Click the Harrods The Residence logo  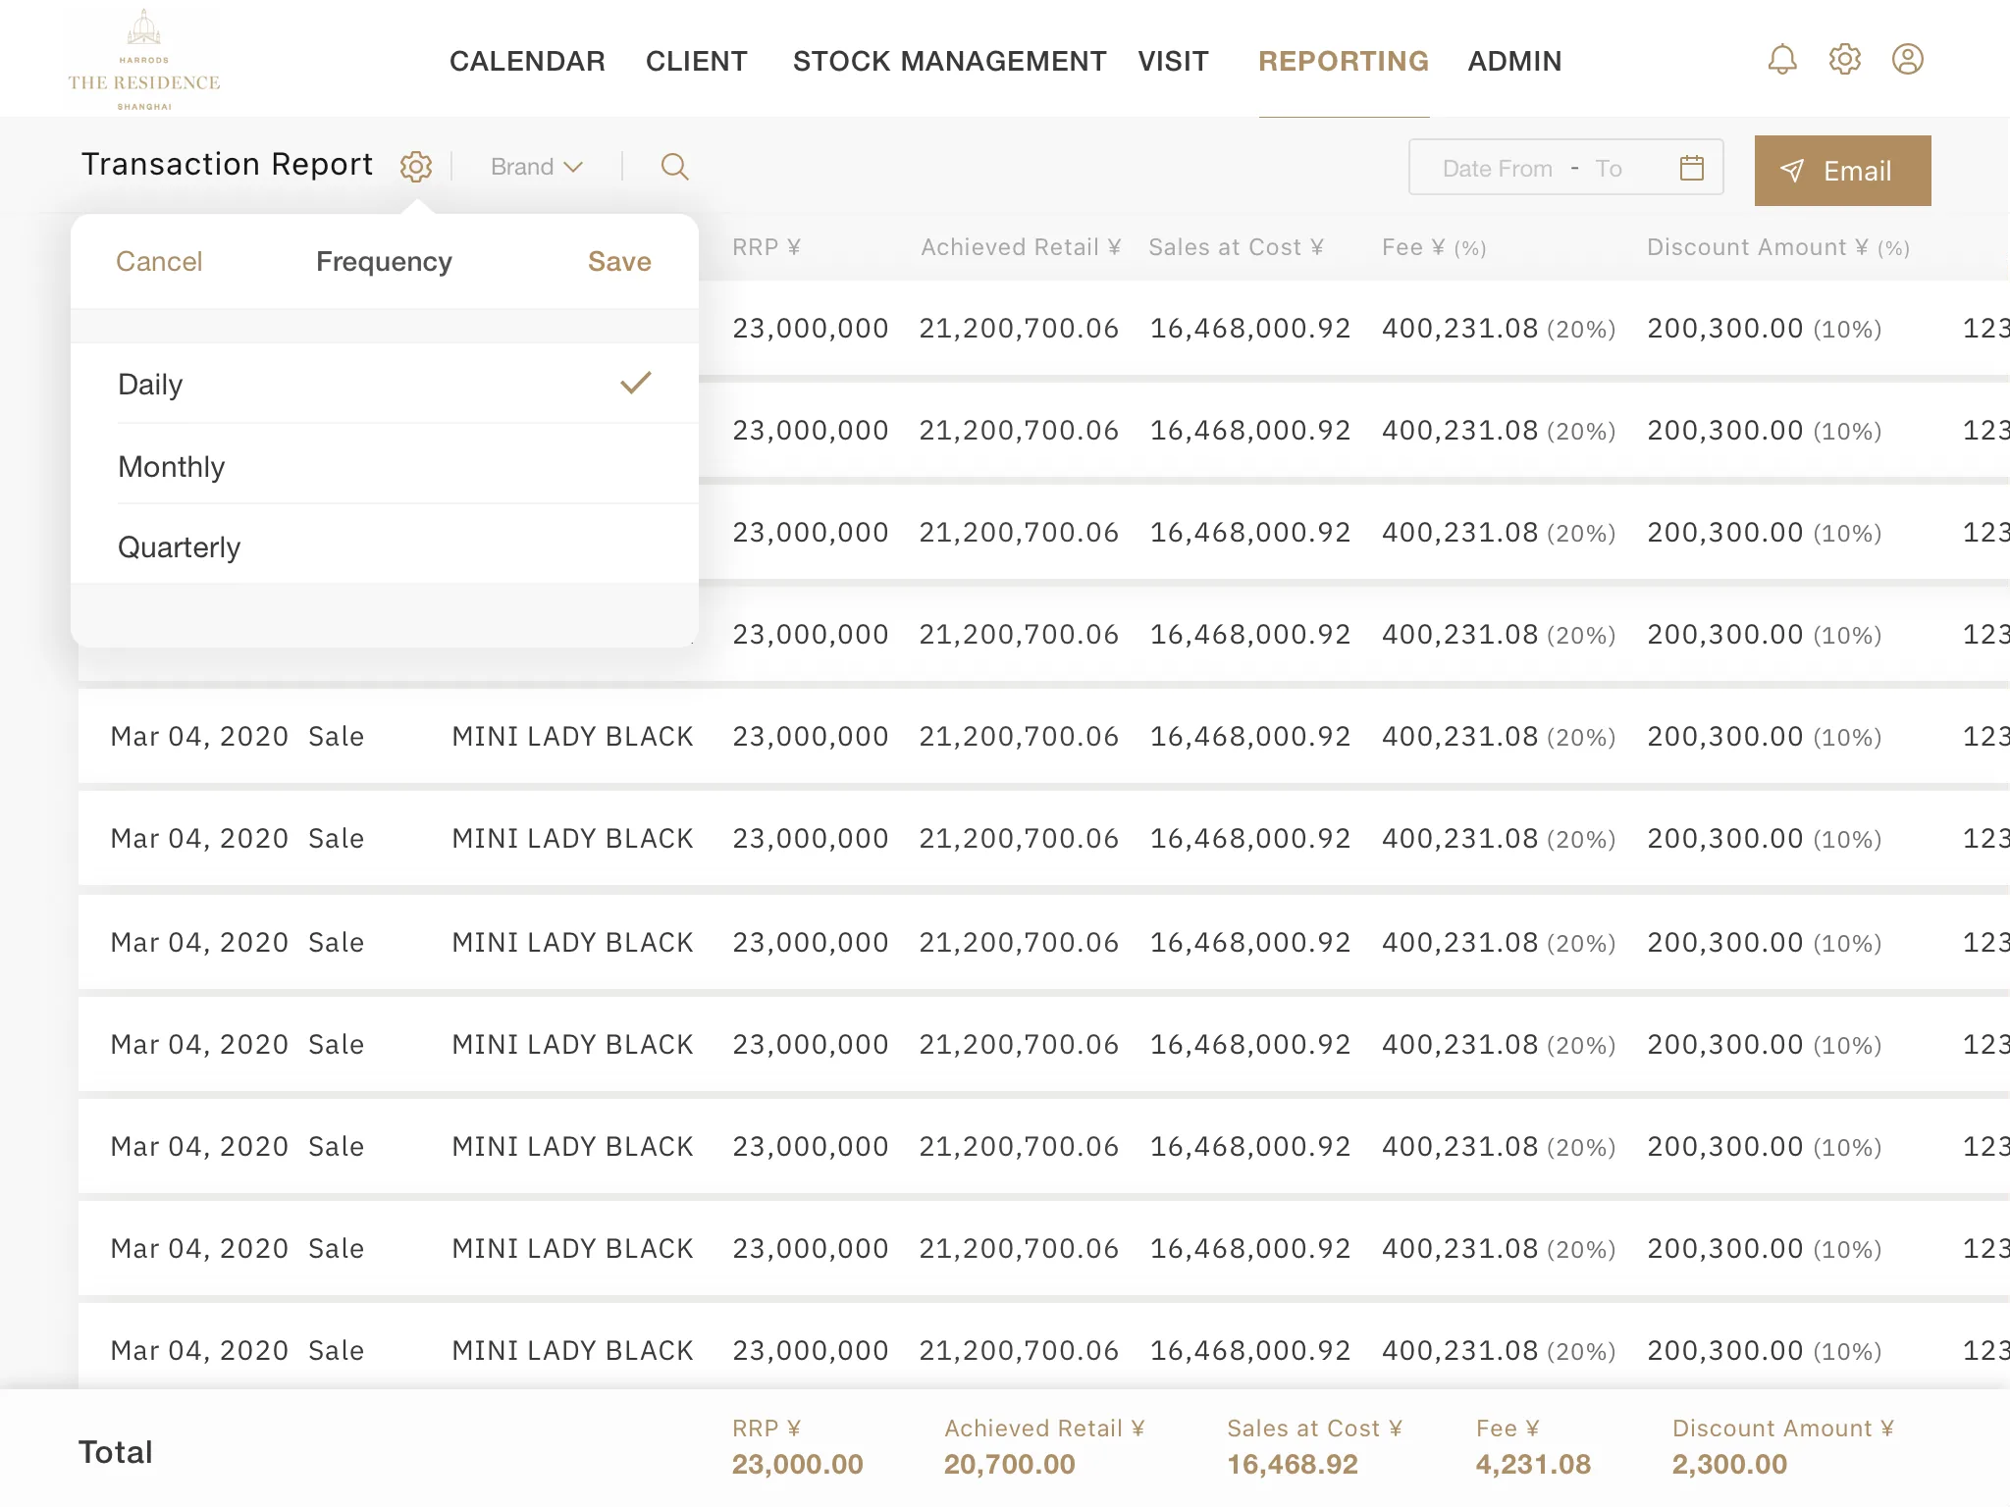coord(144,60)
